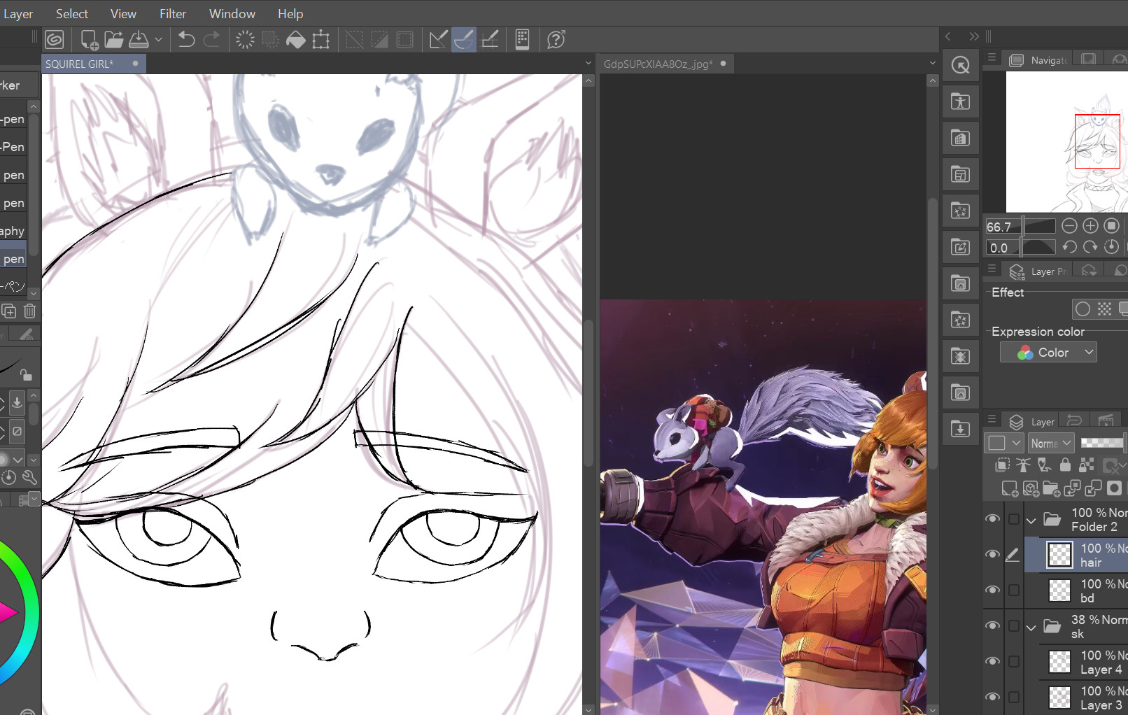Switch to the SQUIREL GIRL canvas tab
Screen dimensions: 1128x715
point(94,64)
